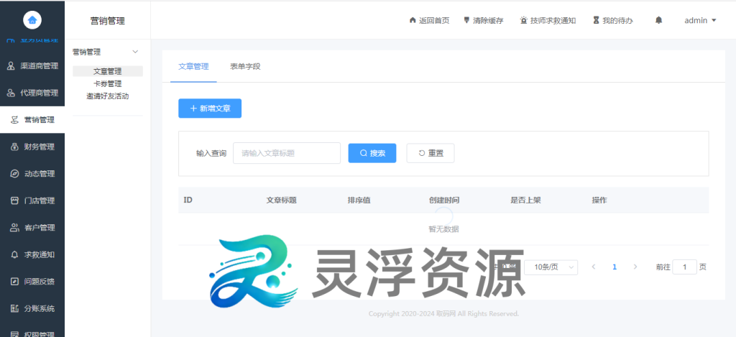Switch to the 文章管理 tab
Viewport: 736px width, 337px height.
[x=193, y=66]
